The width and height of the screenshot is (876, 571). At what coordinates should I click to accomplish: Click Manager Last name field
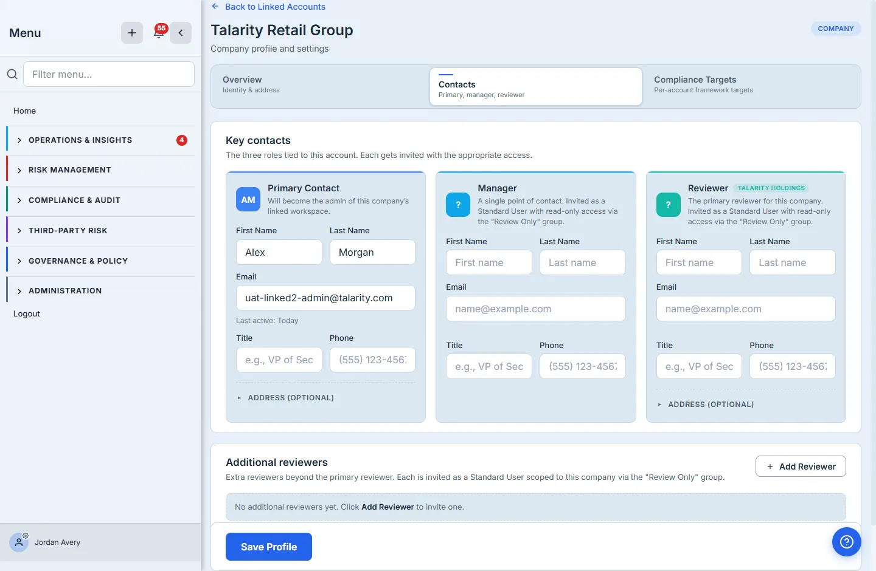click(x=583, y=262)
